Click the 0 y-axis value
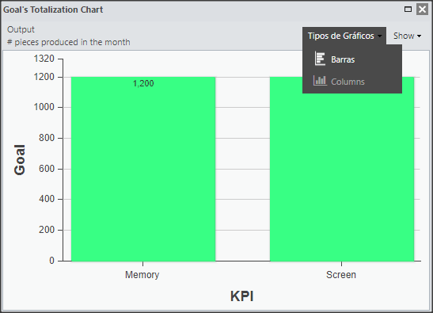Viewport: 433px width, 313px height. coord(51,261)
